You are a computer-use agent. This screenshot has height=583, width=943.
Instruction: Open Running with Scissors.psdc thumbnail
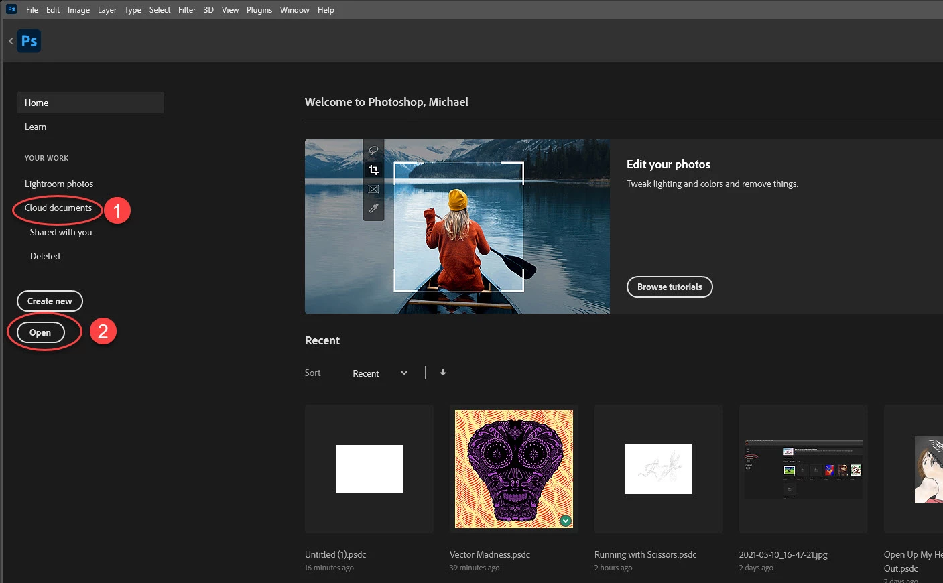[659, 469]
